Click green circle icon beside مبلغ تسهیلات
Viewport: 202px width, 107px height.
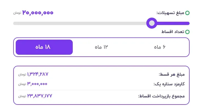coord(187,13)
